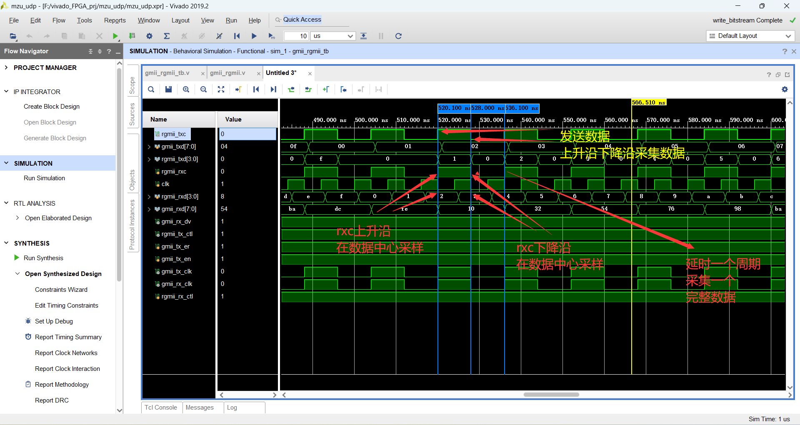The width and height of the screenshot is (800, 425).
Task: Open the Tcl Console tab
Action: pos(161,408)
